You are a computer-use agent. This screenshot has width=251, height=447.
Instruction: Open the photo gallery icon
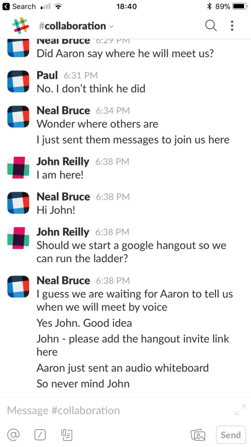coord(198,435)
